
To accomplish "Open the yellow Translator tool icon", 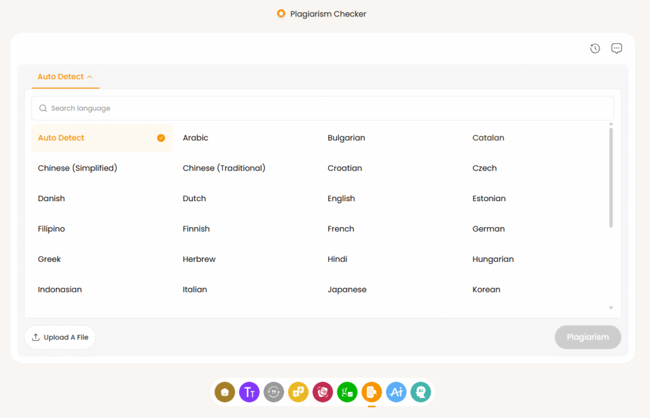I will (298, 392).
